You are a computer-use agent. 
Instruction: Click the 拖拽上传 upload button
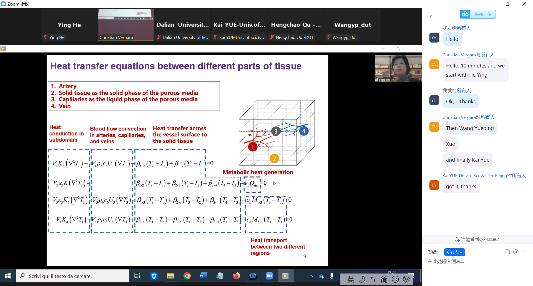[x=483, y=14]
